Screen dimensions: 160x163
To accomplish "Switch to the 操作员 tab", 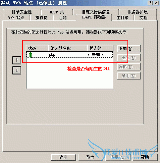I will click(42, 18).
